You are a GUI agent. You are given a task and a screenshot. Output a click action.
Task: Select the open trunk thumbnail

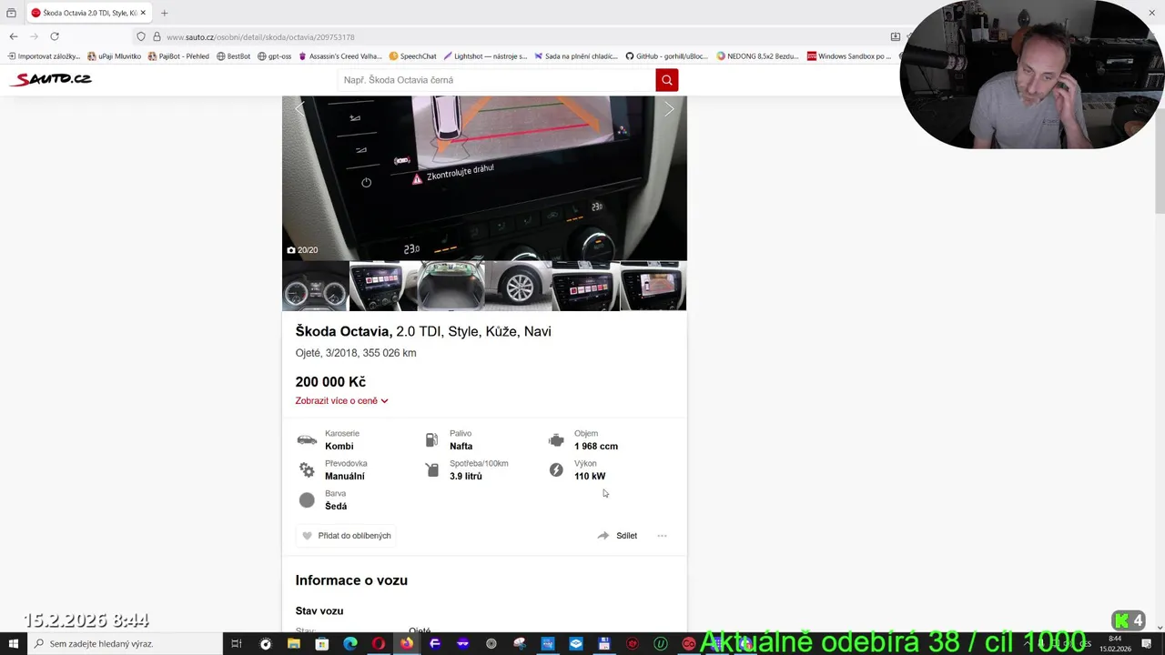[x=451, y=287]
